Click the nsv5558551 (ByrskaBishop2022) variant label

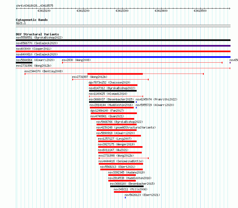coord(39,37)
